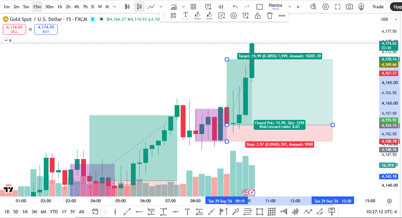Screen dimensions: 402x218
Task: Select the Short Position tool
Action: (x=151, y=211)
